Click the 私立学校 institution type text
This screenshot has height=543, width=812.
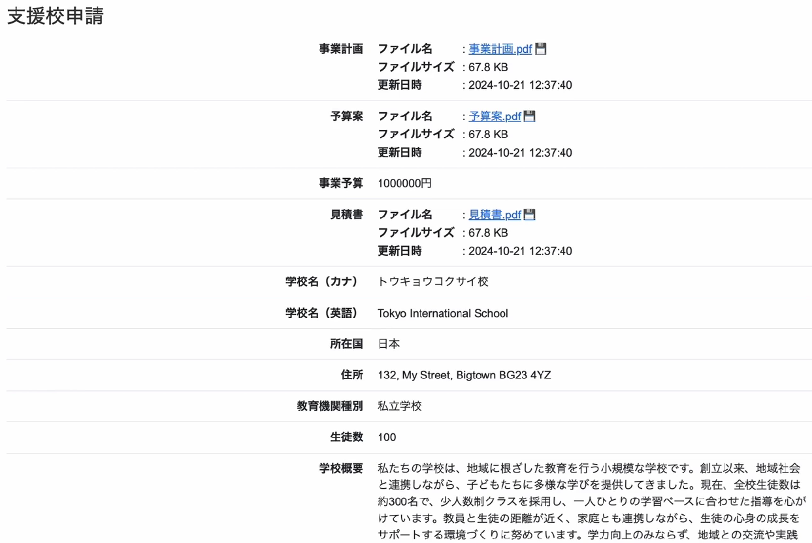pos(400,405)
